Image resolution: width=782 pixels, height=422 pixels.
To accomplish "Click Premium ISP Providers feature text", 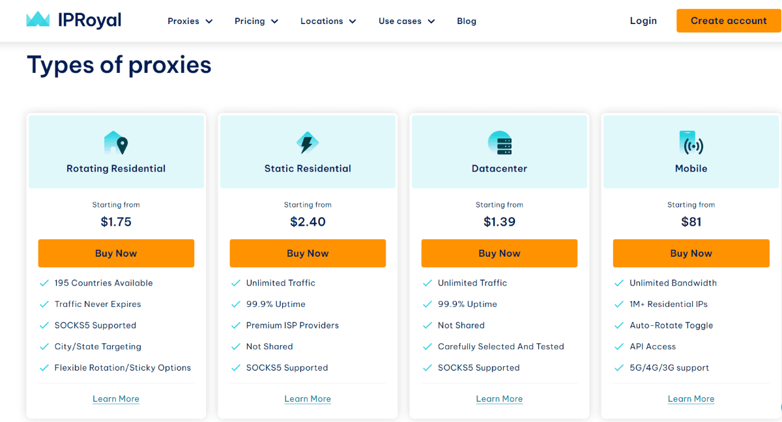I will 293,325.
